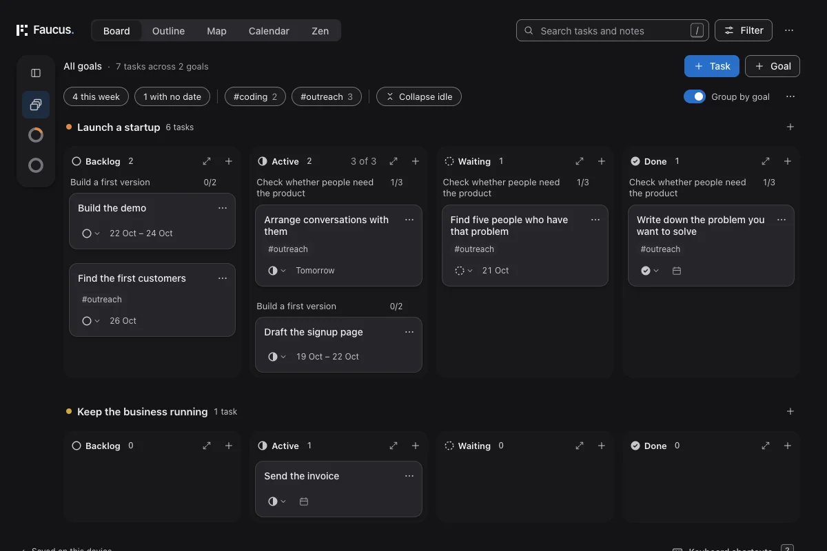Click the #outreach tag on Find the first customers
The image size is (827, 551).
pos(102,300)
